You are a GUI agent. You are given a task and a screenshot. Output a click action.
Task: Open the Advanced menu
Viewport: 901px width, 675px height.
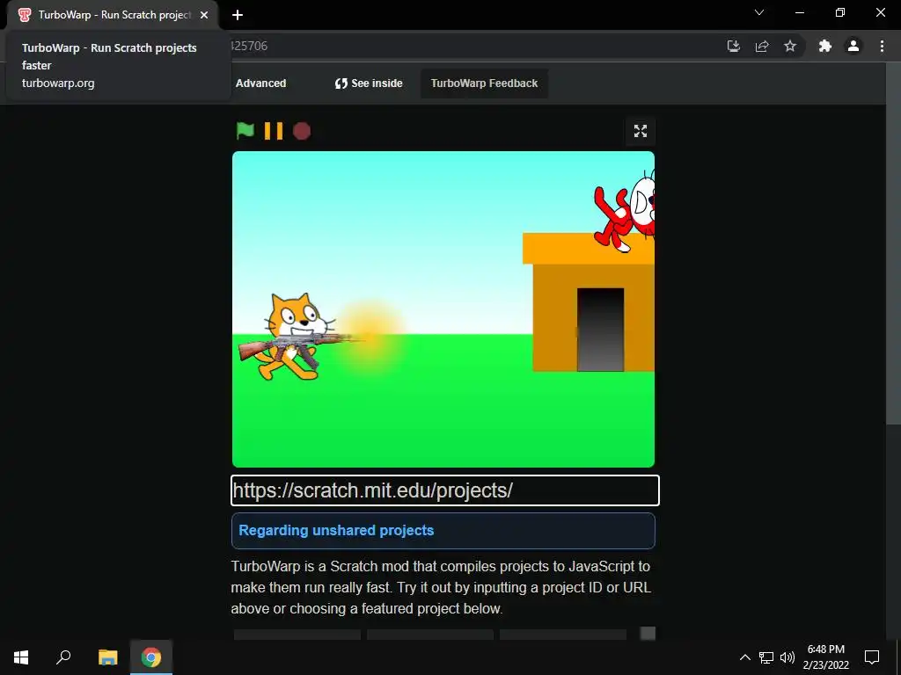pos(260,83)
